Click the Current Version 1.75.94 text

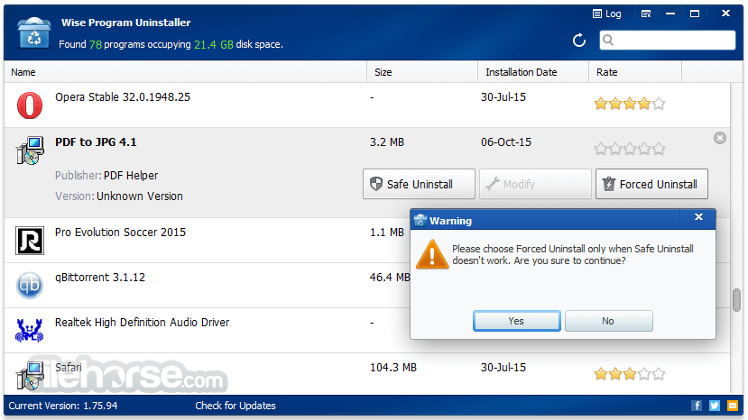click(x=63, y=406)
